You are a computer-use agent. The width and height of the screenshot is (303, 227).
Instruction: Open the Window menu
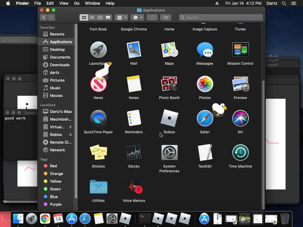(93, 3)
